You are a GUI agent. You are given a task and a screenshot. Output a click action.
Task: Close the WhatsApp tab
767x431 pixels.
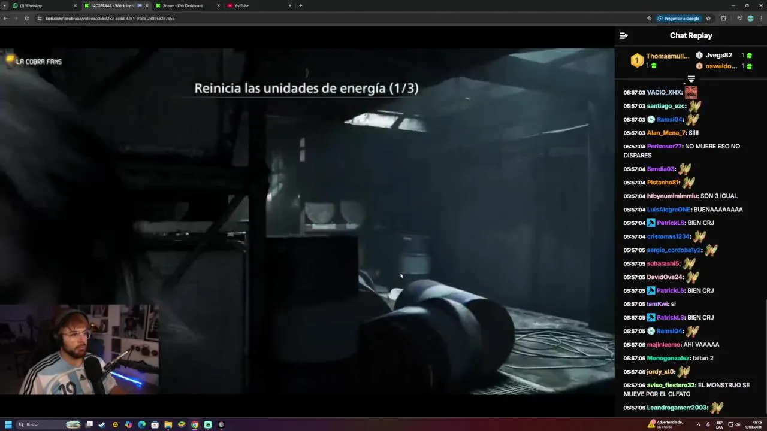(x=76, y=5)
